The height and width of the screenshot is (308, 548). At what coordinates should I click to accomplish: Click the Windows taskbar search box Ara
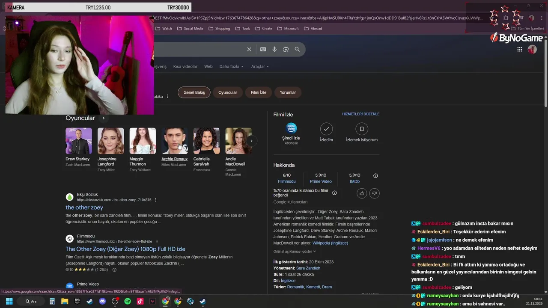click(x=31, y=301)
